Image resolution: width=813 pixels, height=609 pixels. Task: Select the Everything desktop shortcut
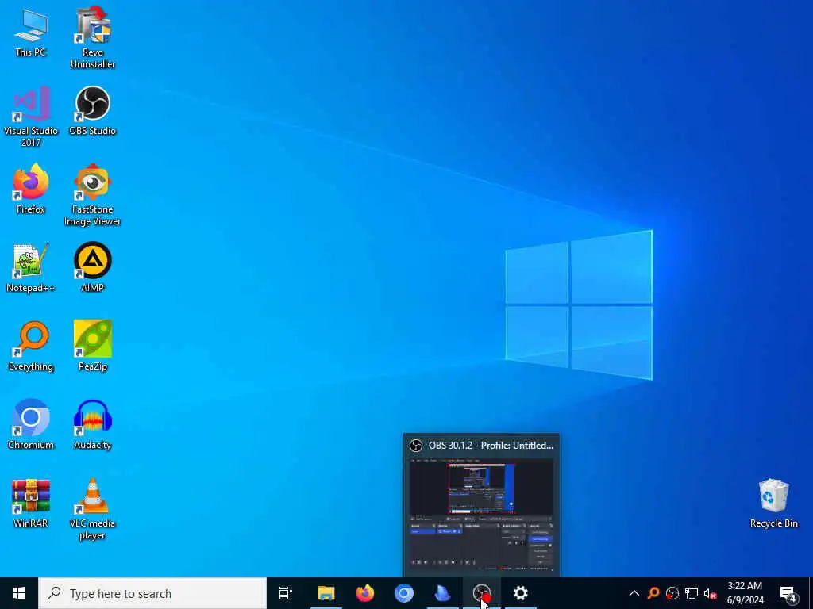(31, 347)
